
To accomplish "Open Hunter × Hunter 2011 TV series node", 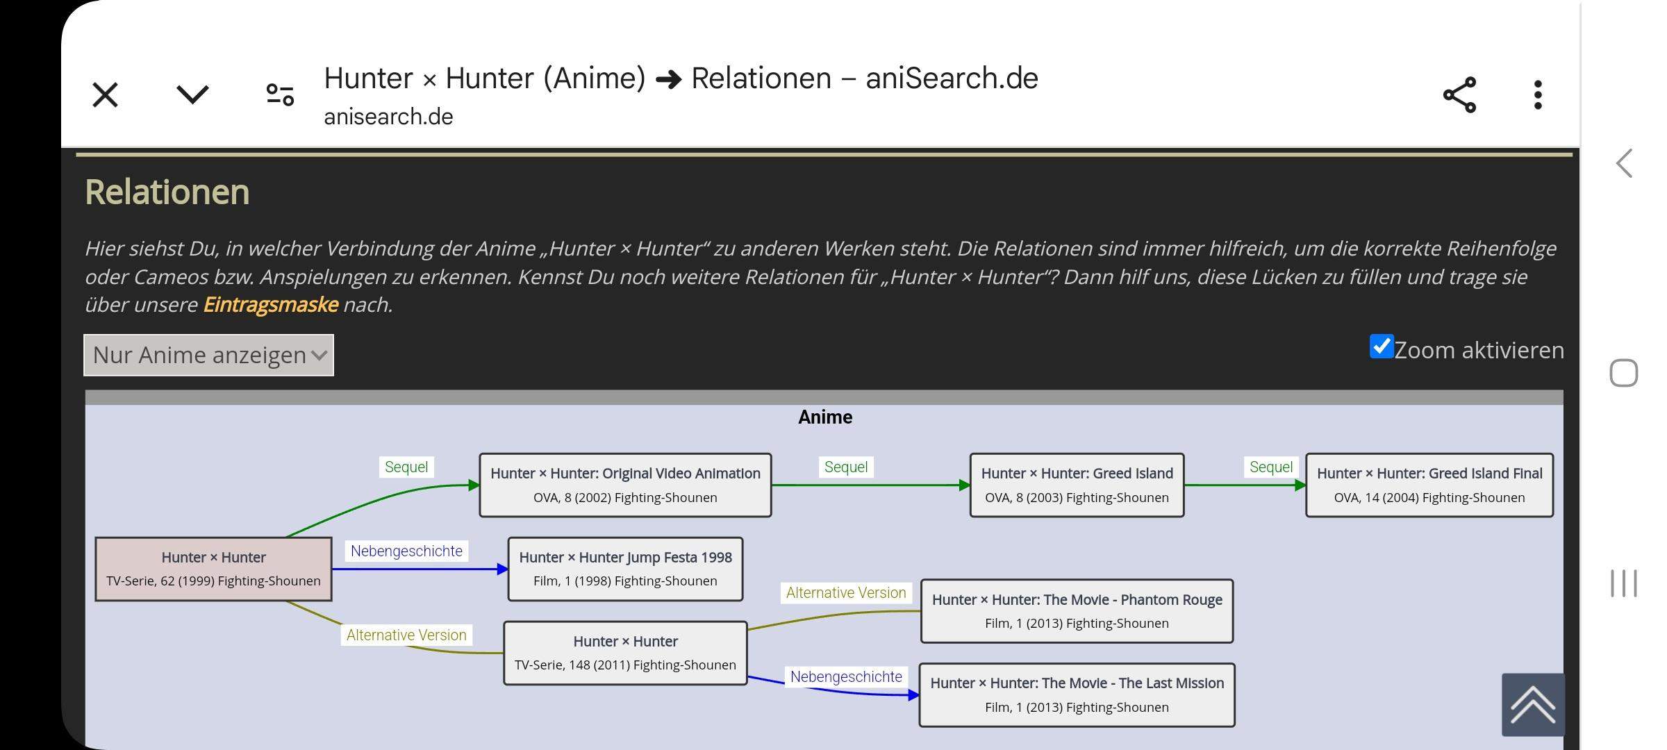I will pos(625,653).
